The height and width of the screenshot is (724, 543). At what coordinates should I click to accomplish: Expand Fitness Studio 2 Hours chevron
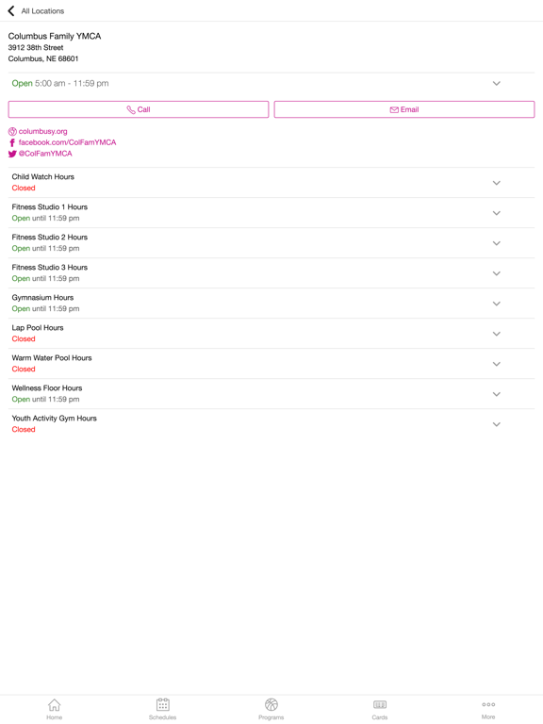[497, 243]
